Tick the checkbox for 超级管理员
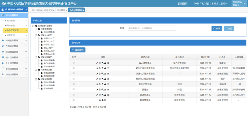This screenshot has width=248, height=116. (x=73, y=100)
